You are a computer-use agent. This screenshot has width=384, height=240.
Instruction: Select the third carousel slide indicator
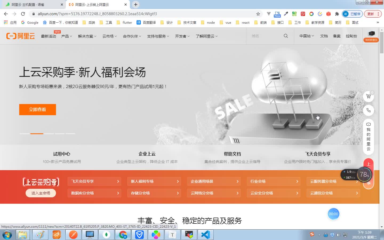pyautogui.click(x=49, y=134)
